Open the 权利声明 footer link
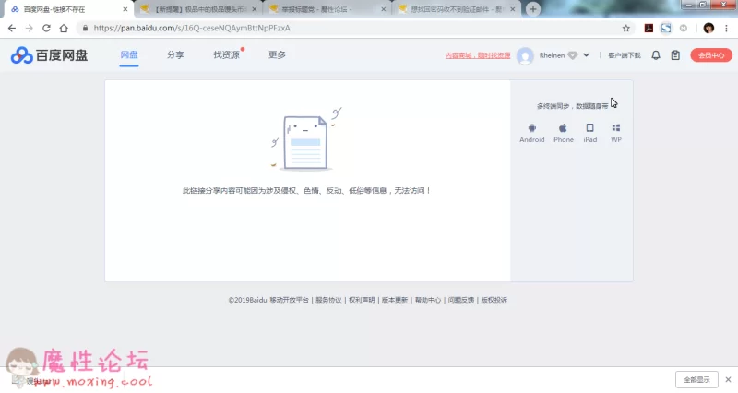The height and width of the screenshot is (393, 738). (x=362, y=300)
